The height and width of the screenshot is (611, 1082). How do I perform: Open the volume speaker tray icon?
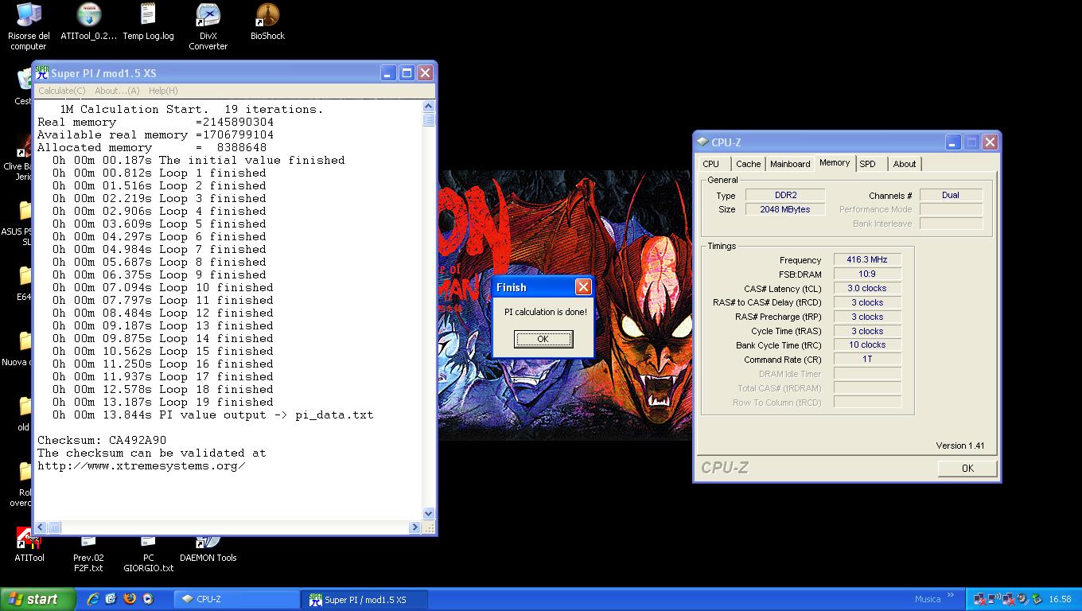1022,599
